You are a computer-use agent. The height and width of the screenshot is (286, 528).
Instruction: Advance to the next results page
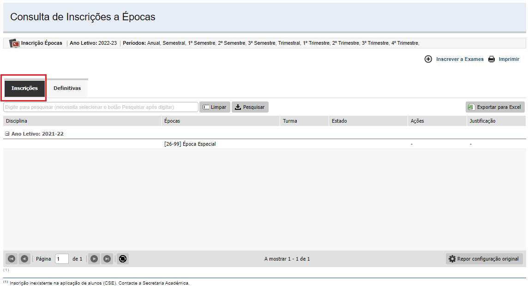coord(94,259)
